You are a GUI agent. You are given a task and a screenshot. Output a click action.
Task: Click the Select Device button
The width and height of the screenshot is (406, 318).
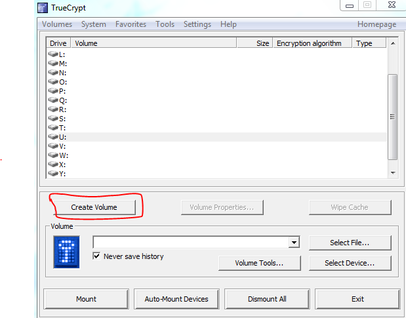click(x=350, y=263)
